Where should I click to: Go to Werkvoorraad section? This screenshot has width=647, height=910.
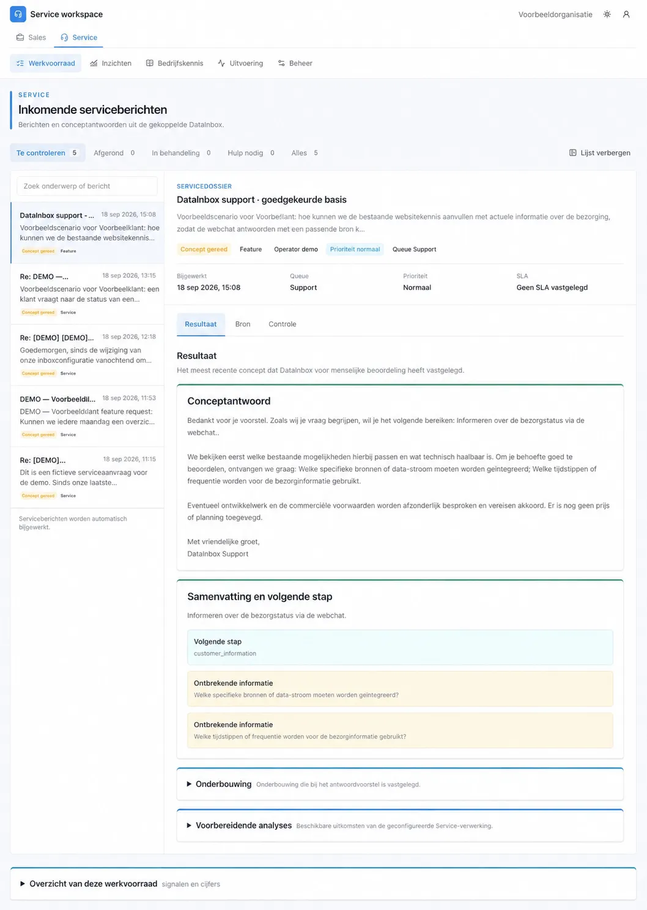click(46, 63)
